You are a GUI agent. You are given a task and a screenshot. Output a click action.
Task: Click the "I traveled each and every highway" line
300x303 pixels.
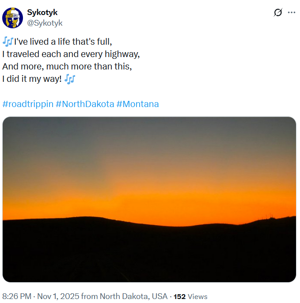click(x=71, y=54)
